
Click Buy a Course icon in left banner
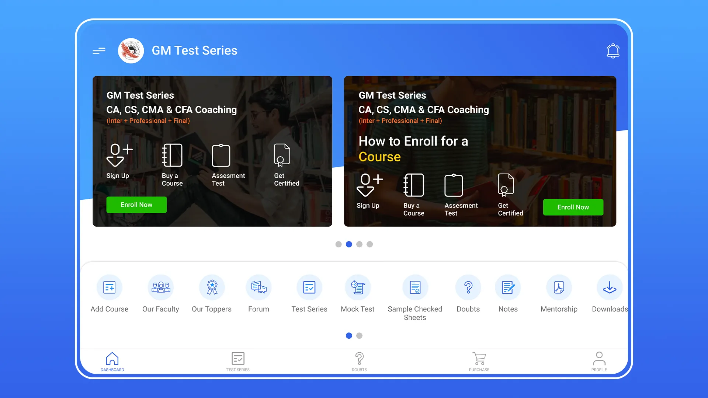pyautogui.click(x=172, y=155)
